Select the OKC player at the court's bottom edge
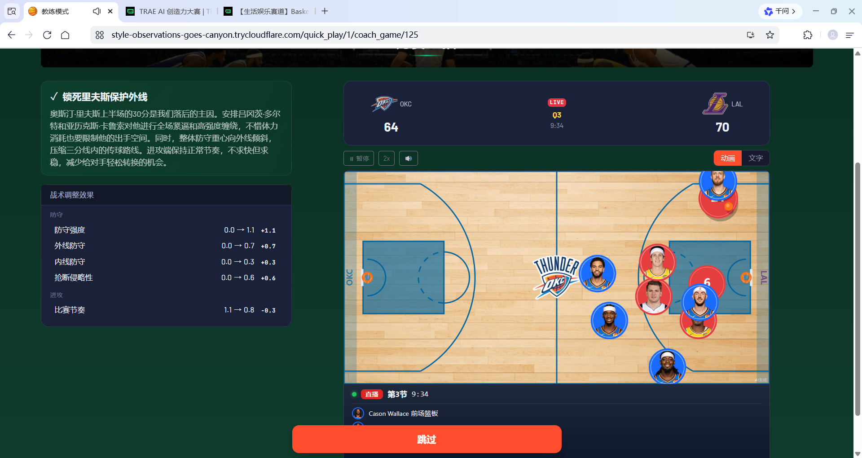862x458 pixels. click(x=667, y=366)
